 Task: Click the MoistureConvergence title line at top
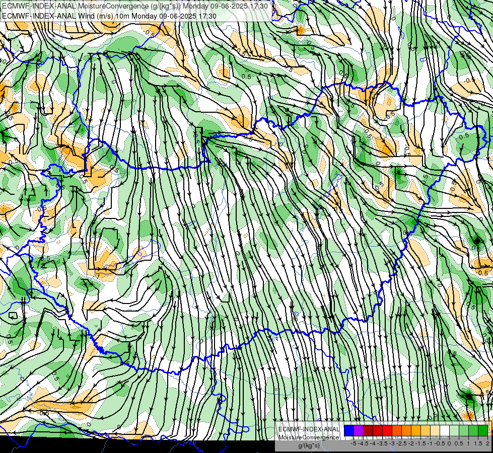(135, 6)
